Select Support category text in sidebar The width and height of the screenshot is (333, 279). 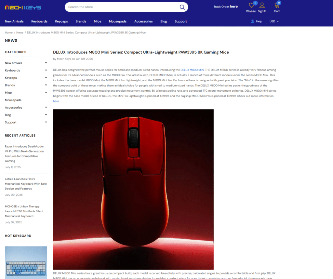pyautogui.click(x=11, y=122)
